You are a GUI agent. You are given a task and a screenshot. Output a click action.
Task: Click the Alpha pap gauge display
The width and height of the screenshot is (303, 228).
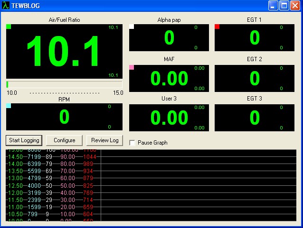tap(169, 37)
